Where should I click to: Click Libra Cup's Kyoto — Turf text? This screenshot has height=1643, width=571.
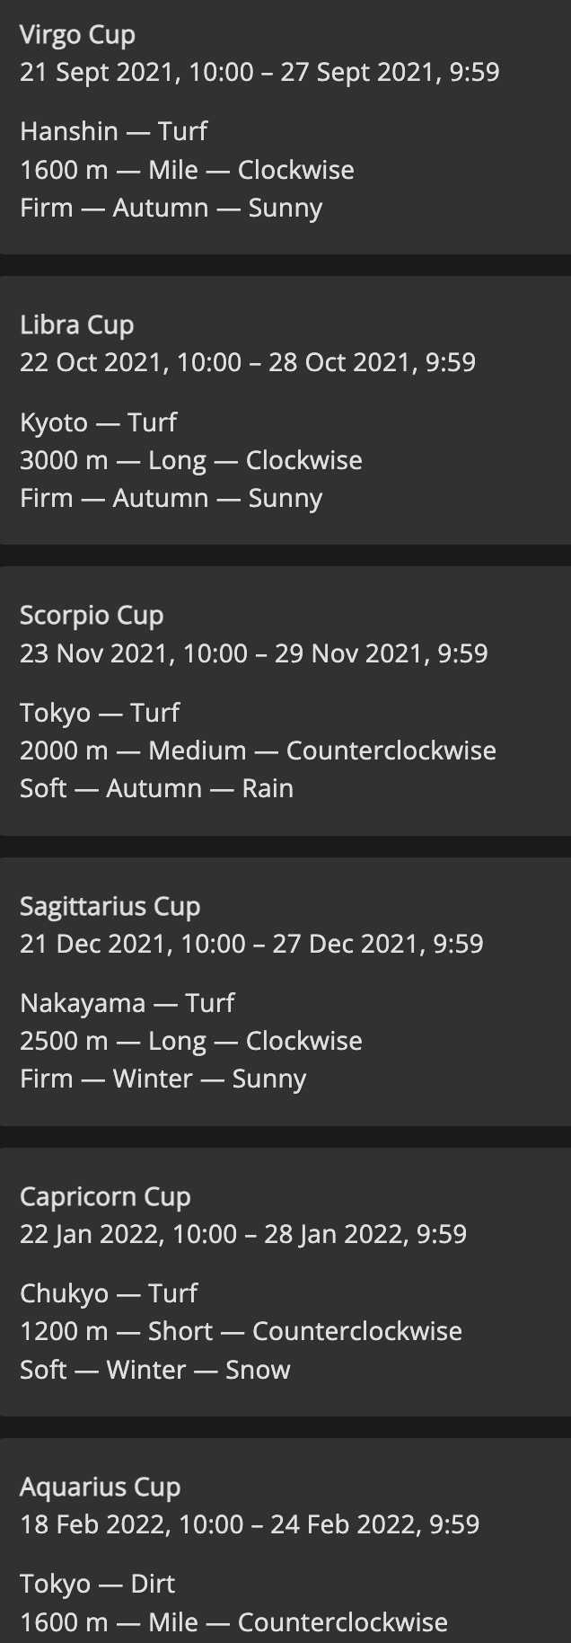tap(98, 422)
